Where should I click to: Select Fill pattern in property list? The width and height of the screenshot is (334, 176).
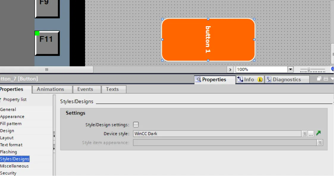[x=11, y=124]
